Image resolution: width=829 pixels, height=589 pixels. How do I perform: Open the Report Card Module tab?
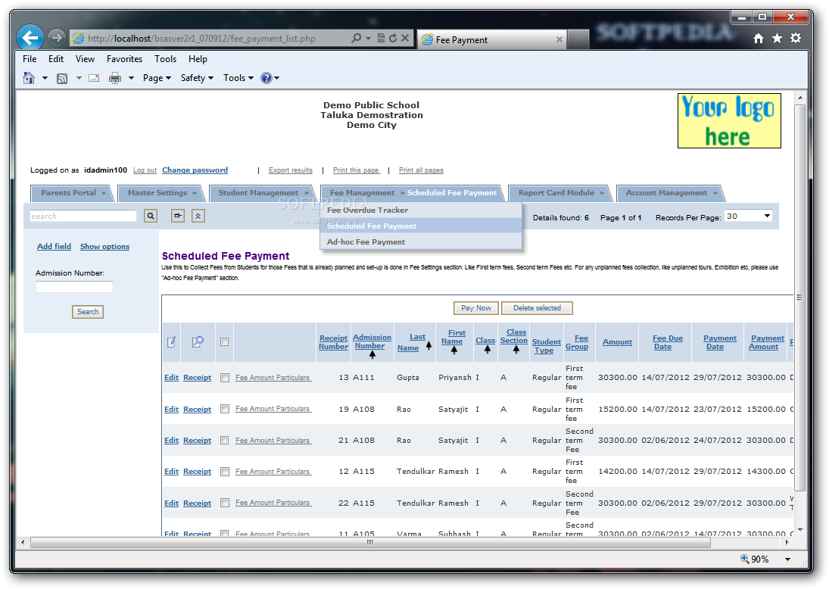point(560,193)
